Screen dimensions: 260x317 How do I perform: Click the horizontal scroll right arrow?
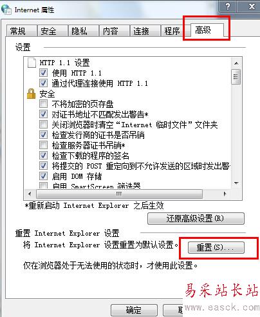pos(225,194)
